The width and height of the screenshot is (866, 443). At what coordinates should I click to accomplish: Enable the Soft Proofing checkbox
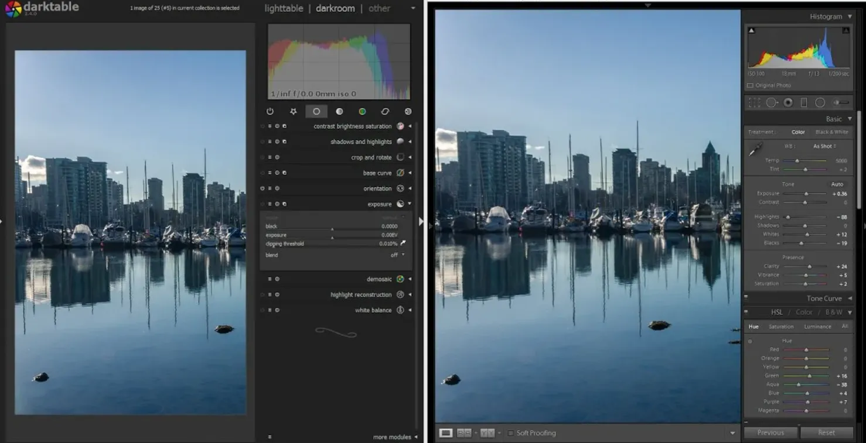[511, 433]
